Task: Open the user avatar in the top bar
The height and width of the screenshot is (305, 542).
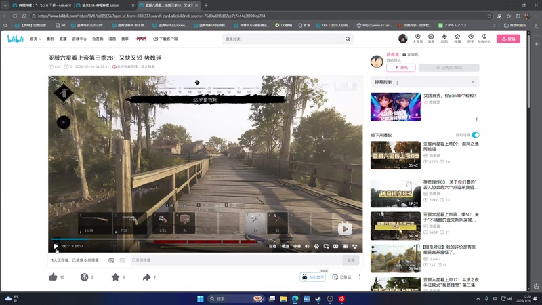Action: [402, 39]
